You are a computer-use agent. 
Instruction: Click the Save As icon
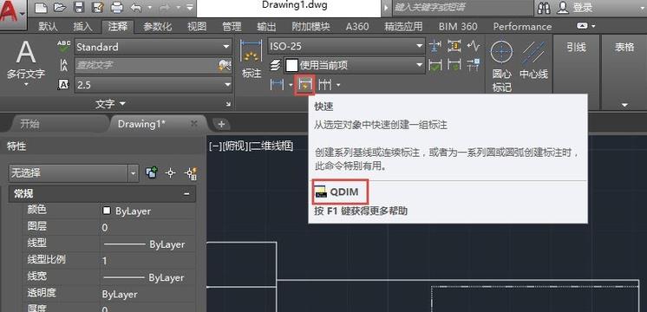click(98, 8)
